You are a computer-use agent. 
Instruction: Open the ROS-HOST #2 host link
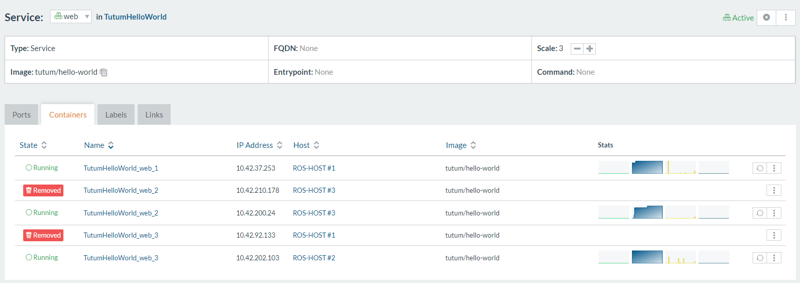click(x=314, y=258)
